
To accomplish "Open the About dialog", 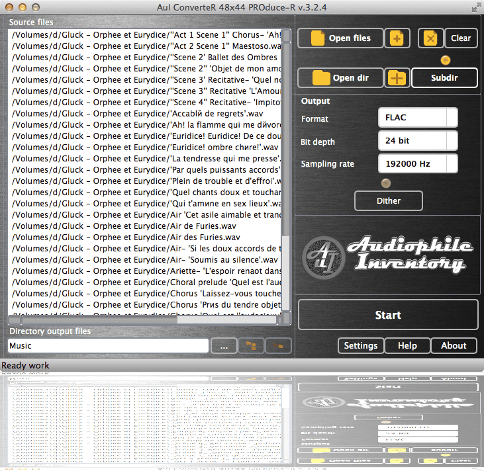I will (x=454, y=345).
